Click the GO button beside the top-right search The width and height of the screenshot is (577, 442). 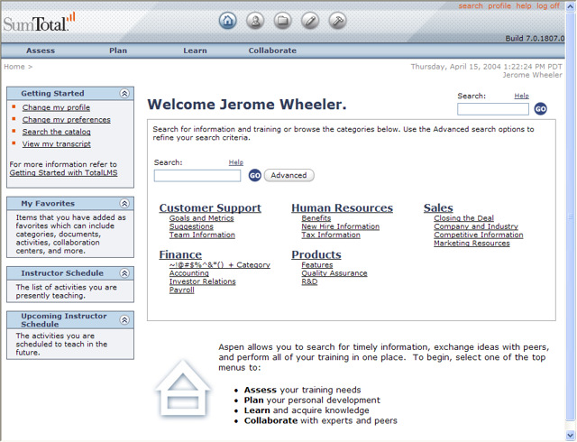coord(540,108)
